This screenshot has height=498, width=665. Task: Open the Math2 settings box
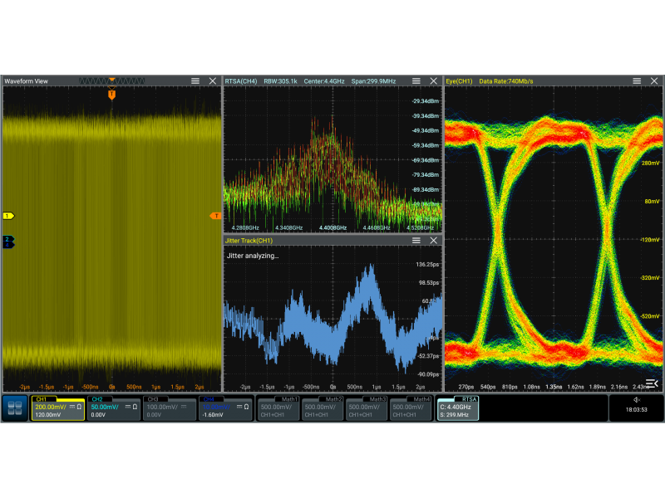coord(322,408)
